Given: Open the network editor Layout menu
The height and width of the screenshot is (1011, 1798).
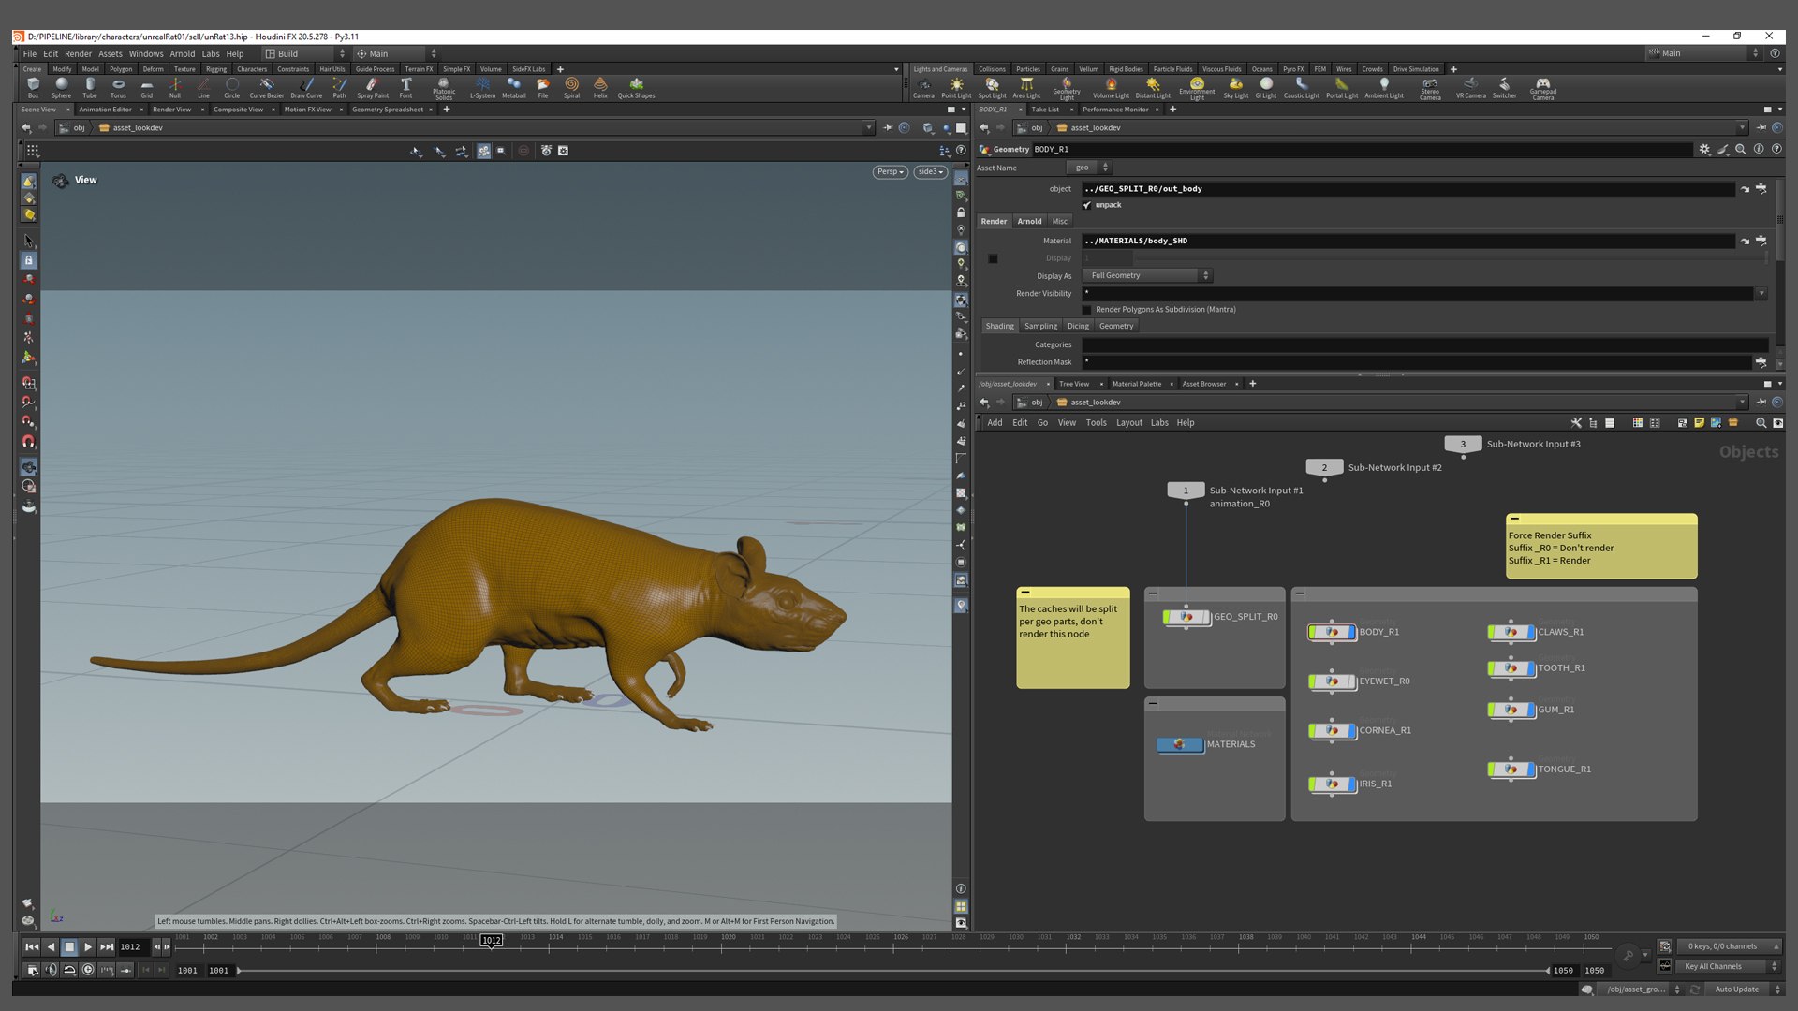Looking at the screenshot, I should pyautogui.click(x=1128, y=423).
